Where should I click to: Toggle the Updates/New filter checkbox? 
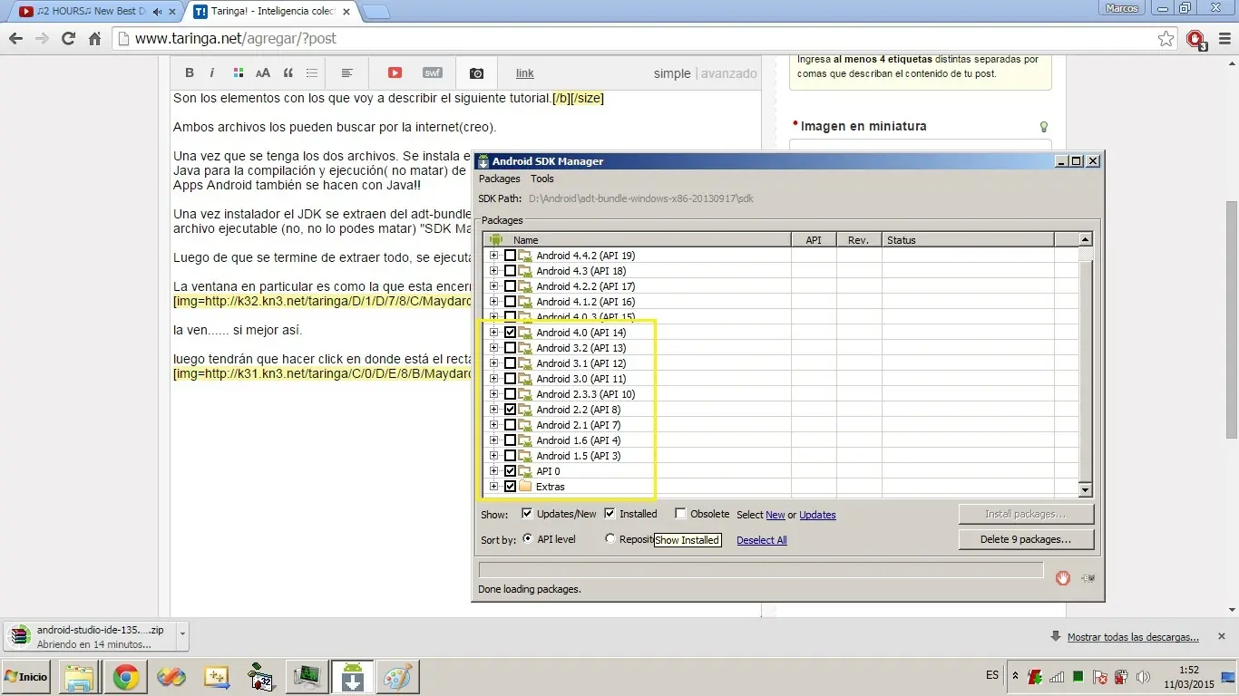point(527,514)
